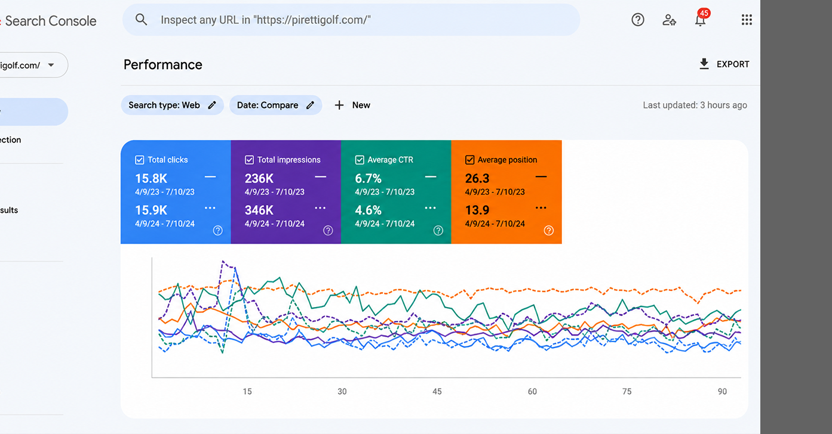Viewport: 832px width, 434px height.
Task: Click the 236K impressions value
Action: 259,178
